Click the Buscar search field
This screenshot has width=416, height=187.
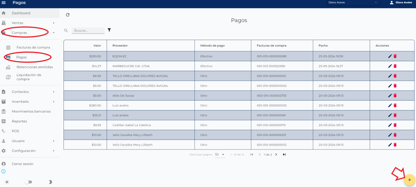88,31
